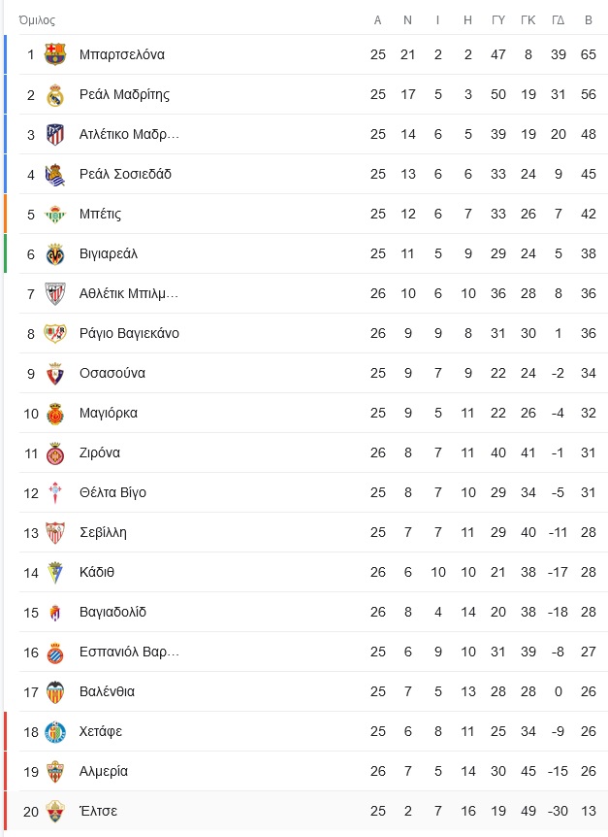Click the Rayo Vallecano crest icon

pyautogui.click(x=55, y=333)
